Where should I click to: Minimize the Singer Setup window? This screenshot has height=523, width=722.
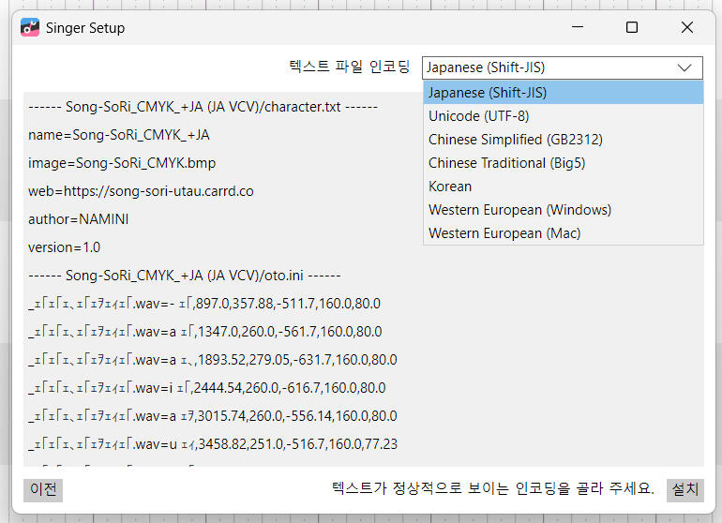pyautogui.click(x=578, y=27)
